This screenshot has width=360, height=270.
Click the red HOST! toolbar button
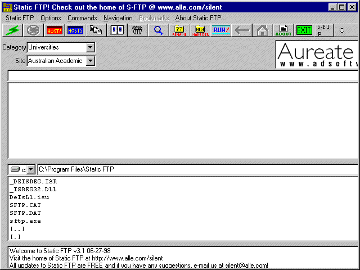tap(55, 30)
